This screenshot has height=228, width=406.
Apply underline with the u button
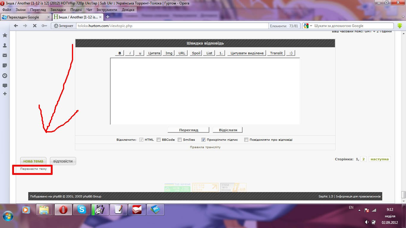pyautogui.click(x=140, y=53)
